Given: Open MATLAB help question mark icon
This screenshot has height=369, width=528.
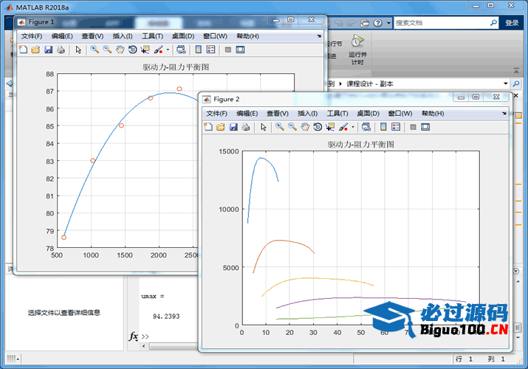Looking at the screenshot, I should [x=378, y=23].
